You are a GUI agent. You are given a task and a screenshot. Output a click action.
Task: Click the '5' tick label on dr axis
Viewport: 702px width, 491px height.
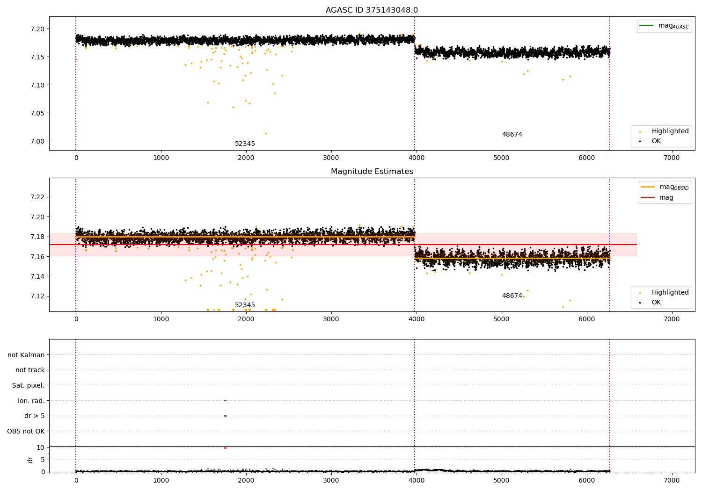pyautogui.click(x=43, y=460)
